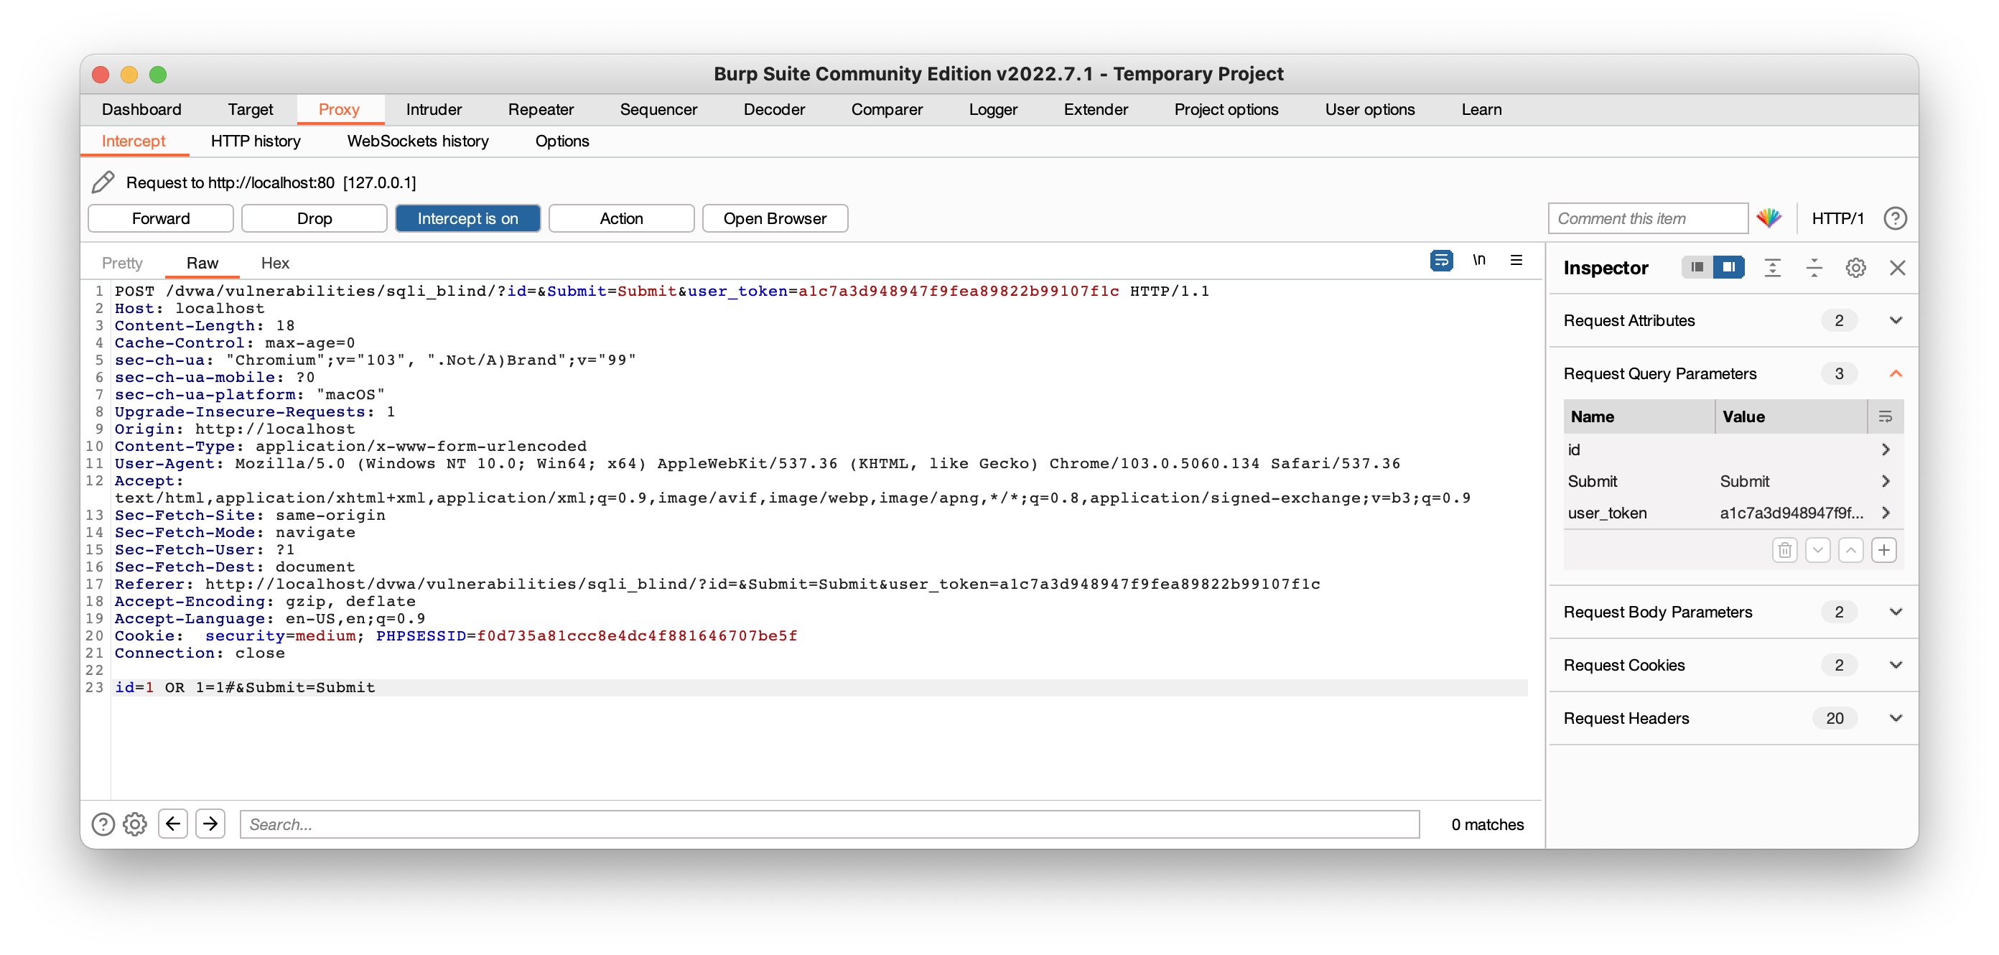The image size is (1999, 955).
Task: Click the wrap column icon in parameters table
Action: pos(1885,416)
